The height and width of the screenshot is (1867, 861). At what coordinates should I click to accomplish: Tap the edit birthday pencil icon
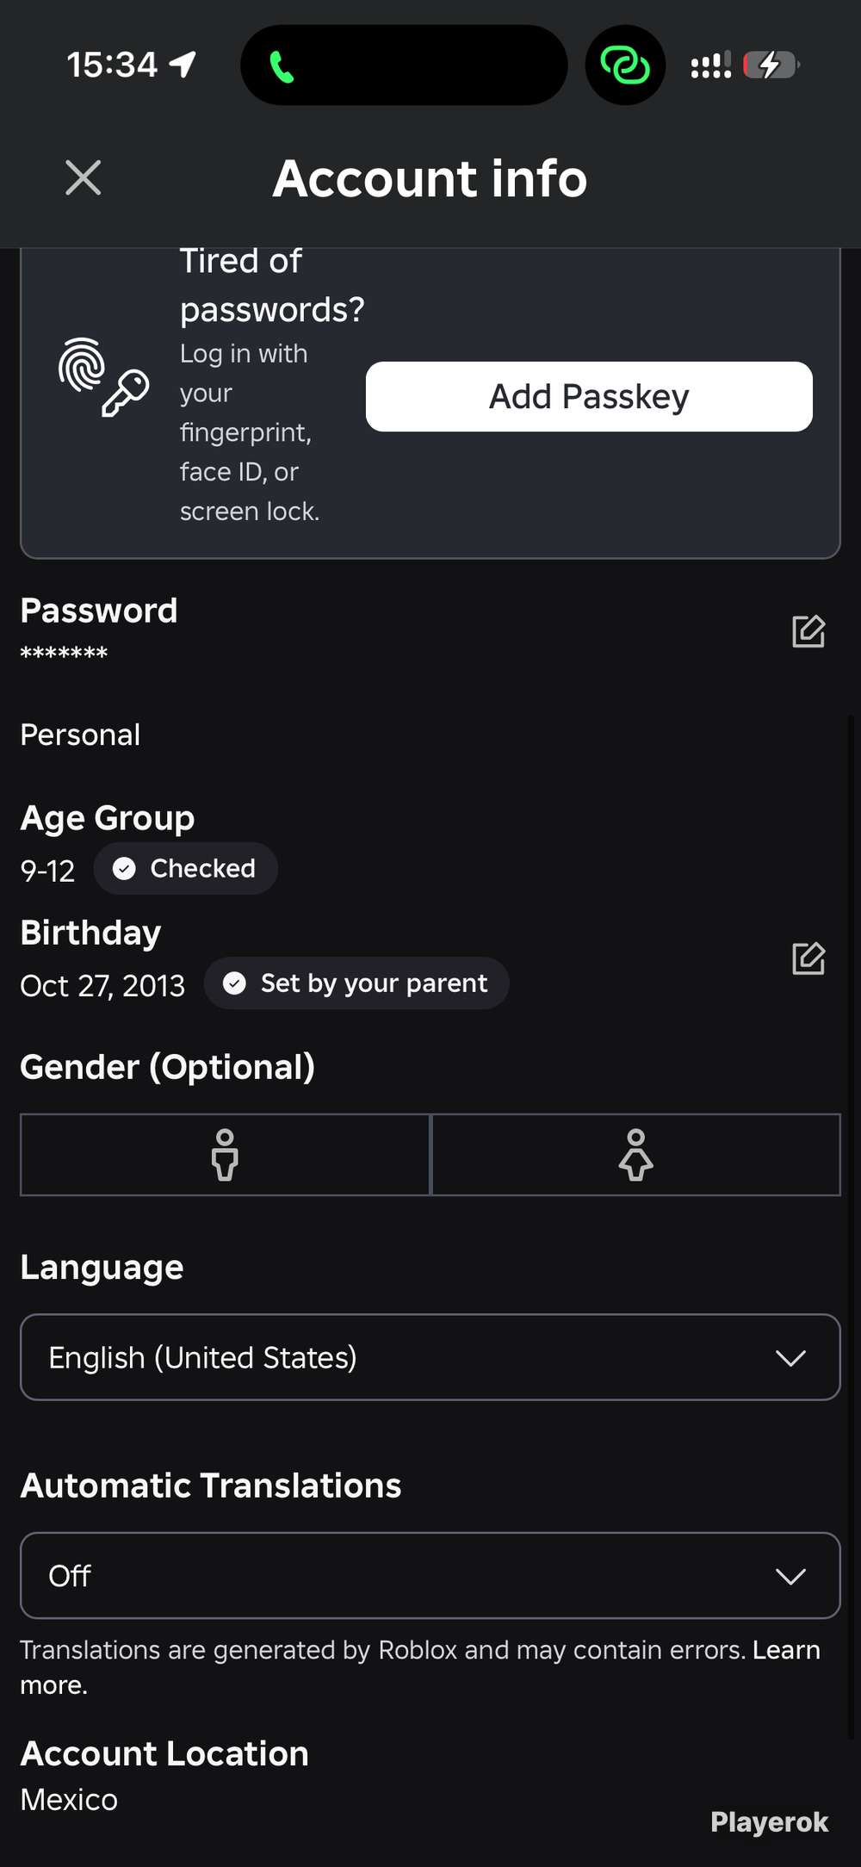(x=808, y=958)
